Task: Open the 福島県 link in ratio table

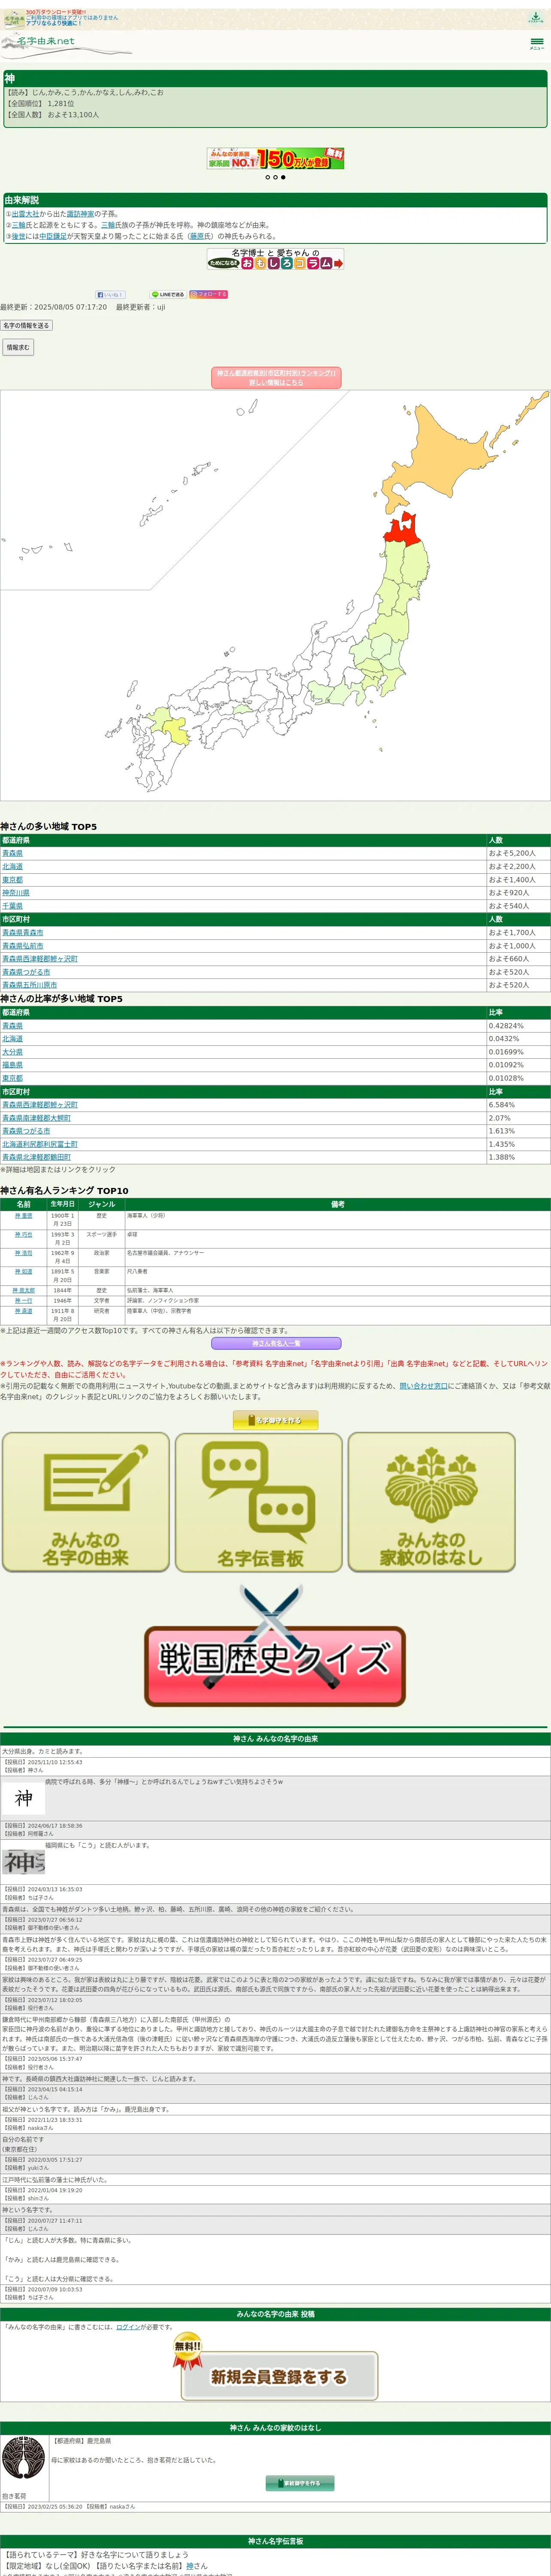Action: (12, 1065)
